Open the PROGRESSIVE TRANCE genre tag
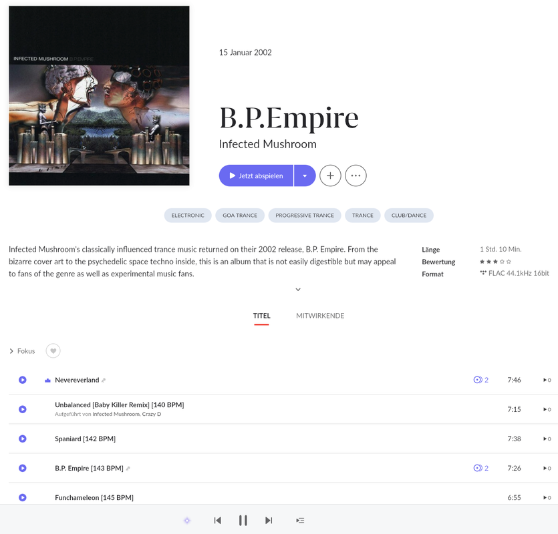Image resolution: width=558 pixels, height=534 pixels. (x=305, y=216)
